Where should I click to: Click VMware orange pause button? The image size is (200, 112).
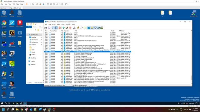[27, 4]
